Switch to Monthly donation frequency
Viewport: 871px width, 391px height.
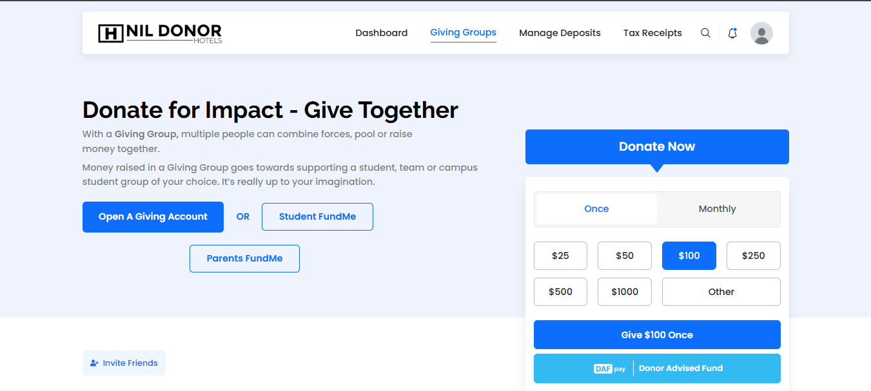click(x=717, y=209)
